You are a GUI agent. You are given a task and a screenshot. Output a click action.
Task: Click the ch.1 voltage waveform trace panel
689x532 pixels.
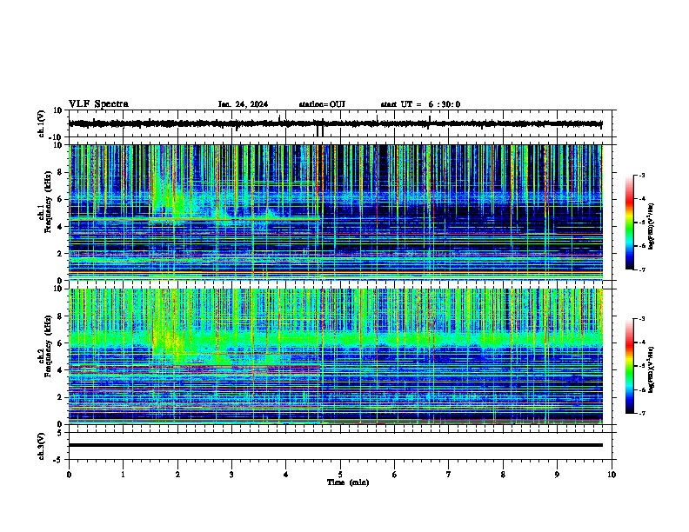click(342, 123)
